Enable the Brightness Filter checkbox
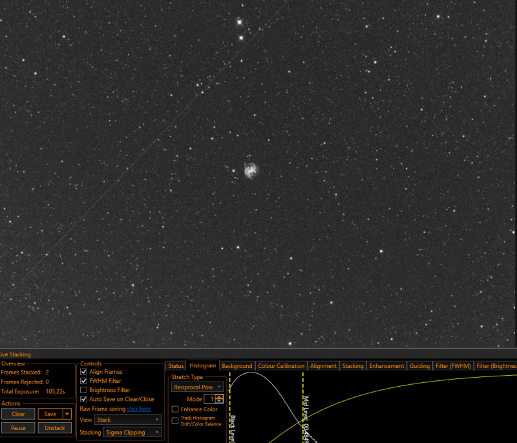Image resolution: width=517 pixels, height=443 pixels. [x=84, y=390]
